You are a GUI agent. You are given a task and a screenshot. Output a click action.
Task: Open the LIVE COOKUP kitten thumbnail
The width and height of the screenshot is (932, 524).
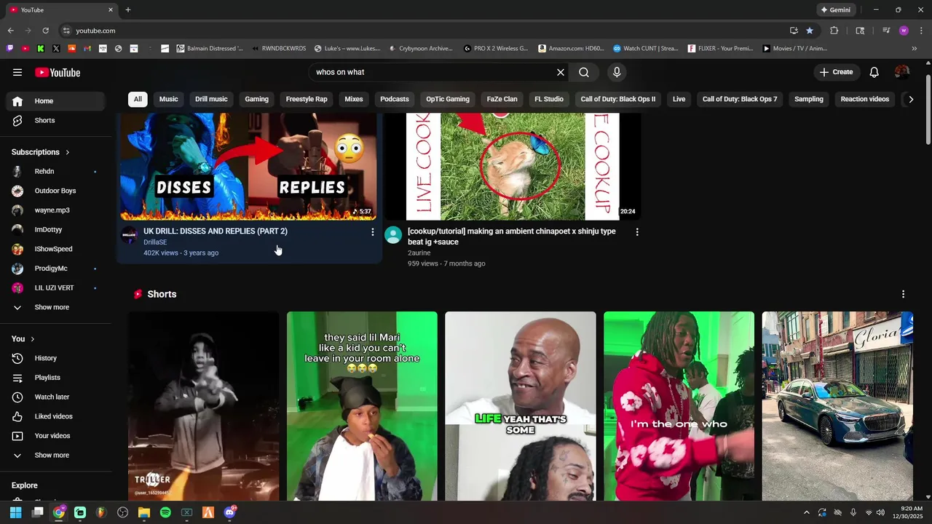(x=513, y=166)
